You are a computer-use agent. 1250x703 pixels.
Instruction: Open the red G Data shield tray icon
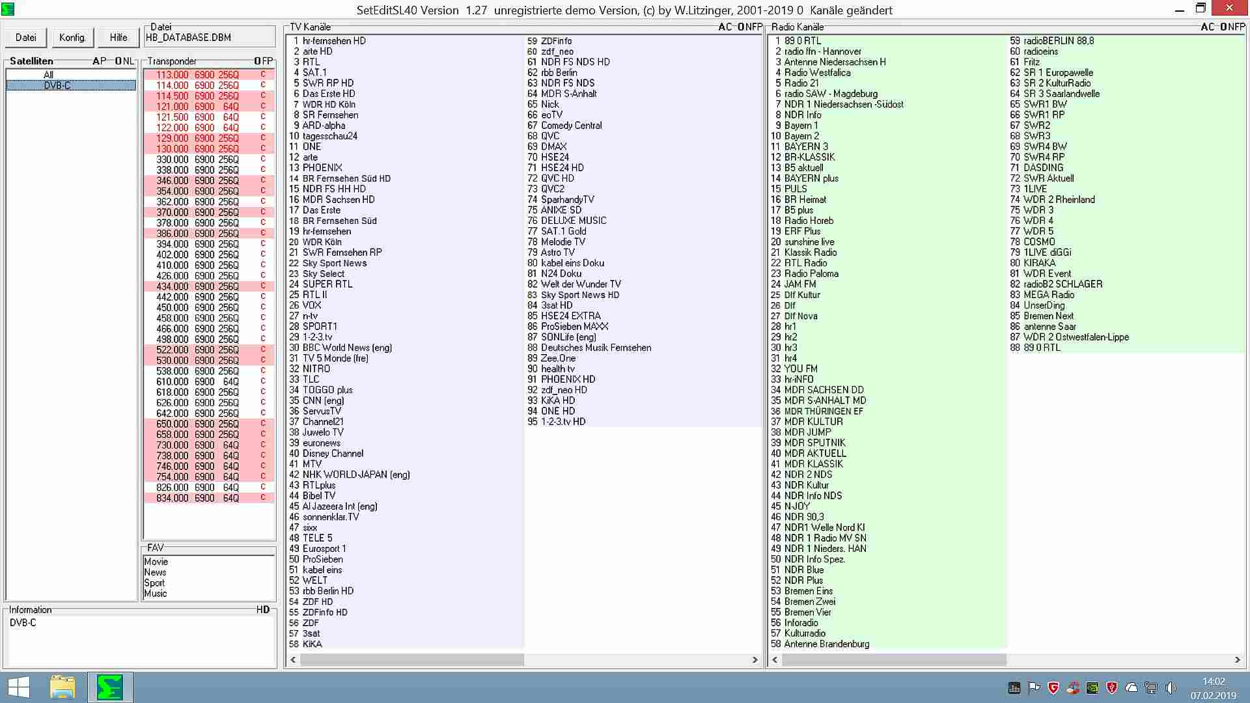(x=1053, y=688)
